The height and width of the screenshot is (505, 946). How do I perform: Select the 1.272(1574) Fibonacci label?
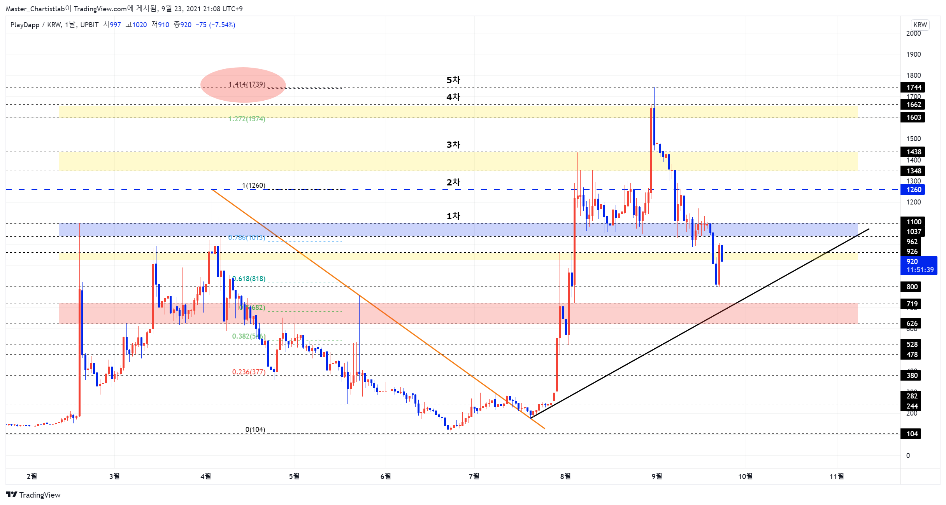(x=247, y=119)
